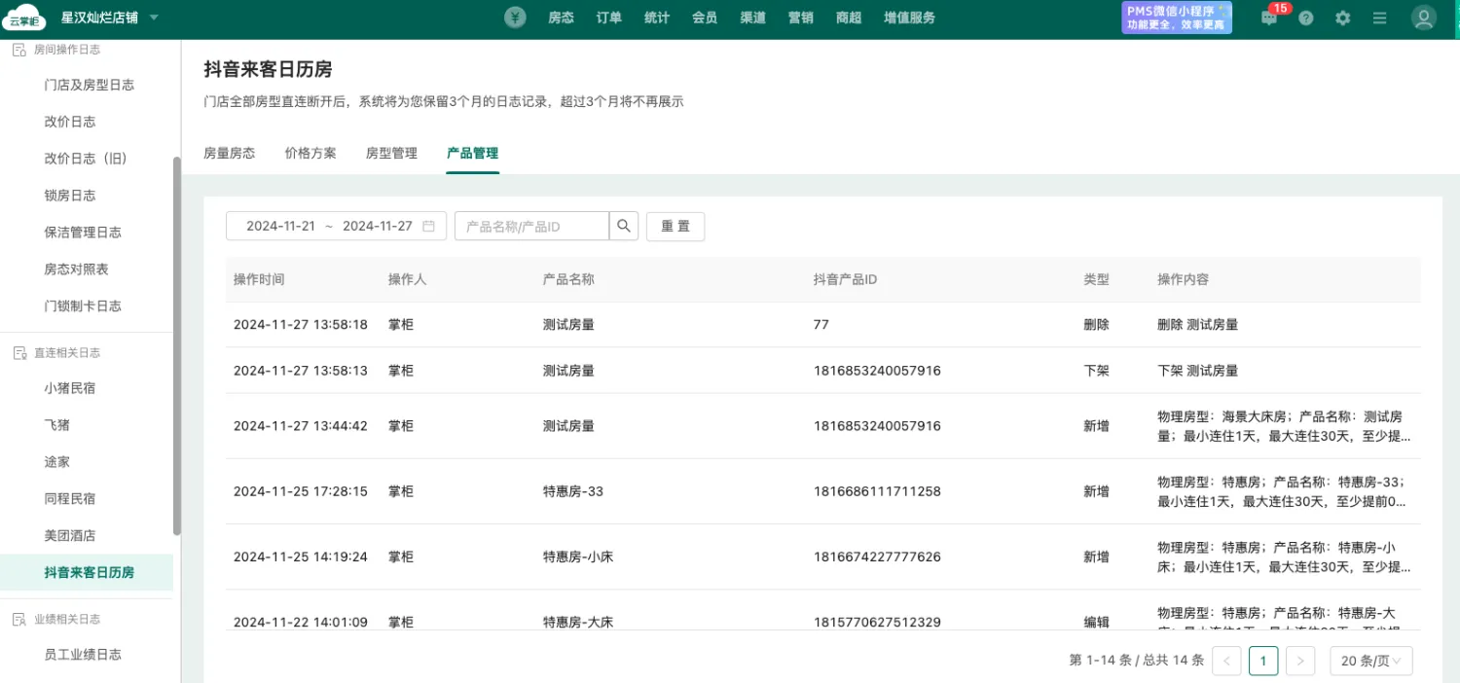Open 途家 in the sidebar
This screenshot has width=1460, height=683.
tap(56, 462)
